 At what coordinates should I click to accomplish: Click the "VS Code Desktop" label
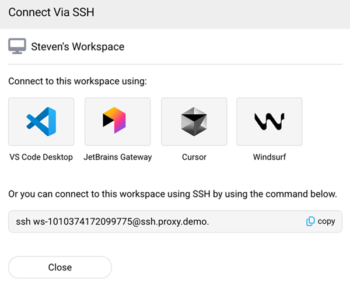click(41, 157)
